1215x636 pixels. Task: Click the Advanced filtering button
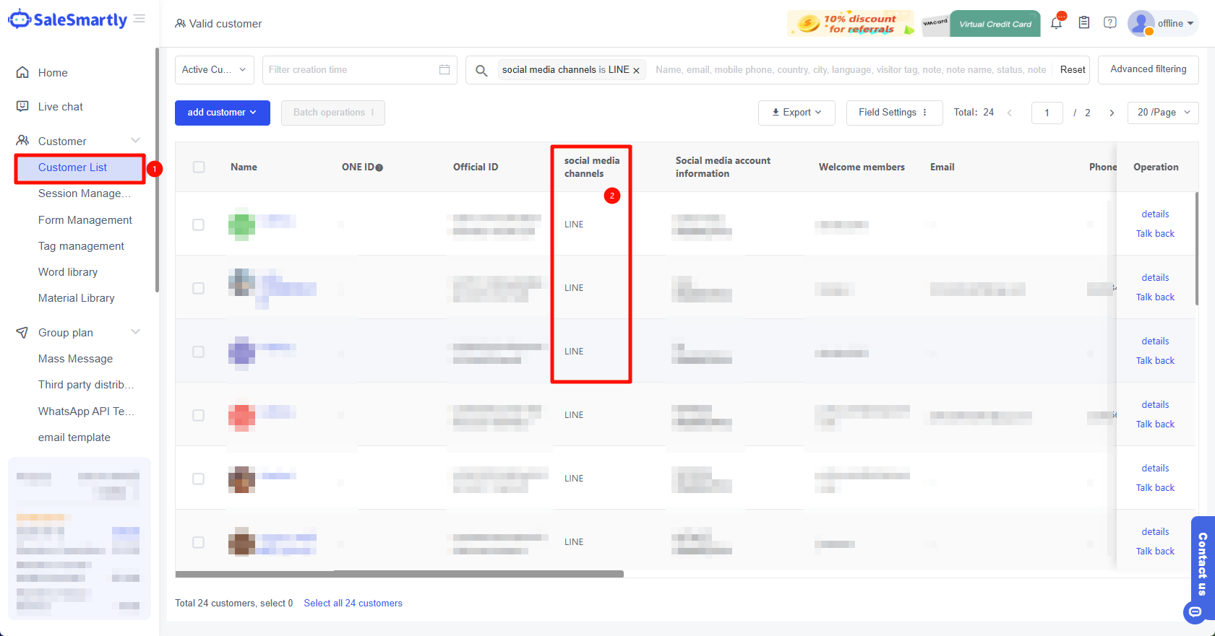tap(1148, 69)
